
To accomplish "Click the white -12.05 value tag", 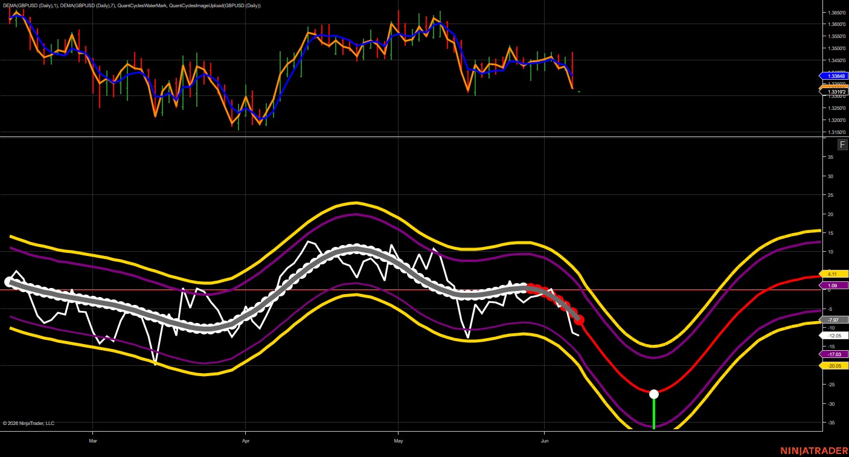I will click(x=834, y=335).
